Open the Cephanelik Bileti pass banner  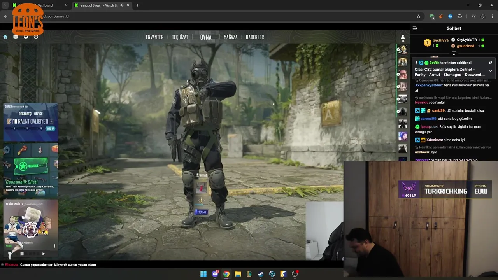[31, 170]
